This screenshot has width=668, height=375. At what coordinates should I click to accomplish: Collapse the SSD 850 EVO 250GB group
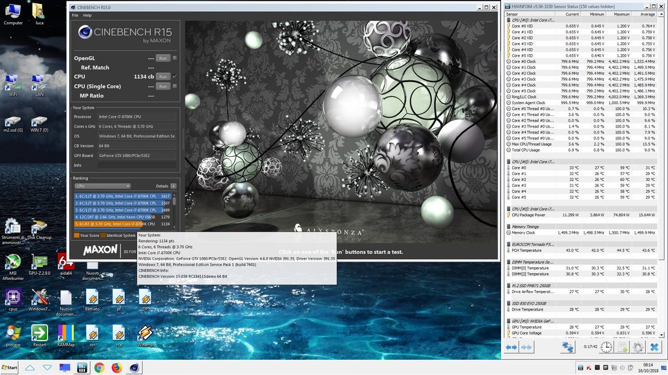click(x=508, y=303)
